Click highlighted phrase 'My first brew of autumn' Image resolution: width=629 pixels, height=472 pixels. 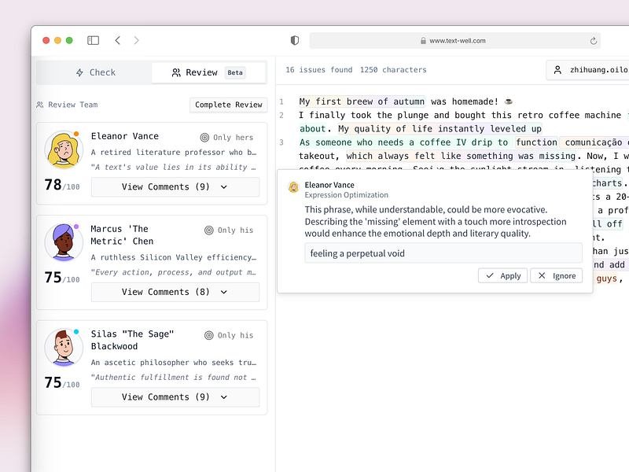(362, 101)
